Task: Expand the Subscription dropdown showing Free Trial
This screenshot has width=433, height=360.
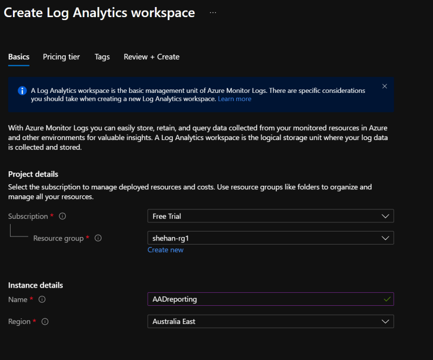Action: click(x=271, y=216)
